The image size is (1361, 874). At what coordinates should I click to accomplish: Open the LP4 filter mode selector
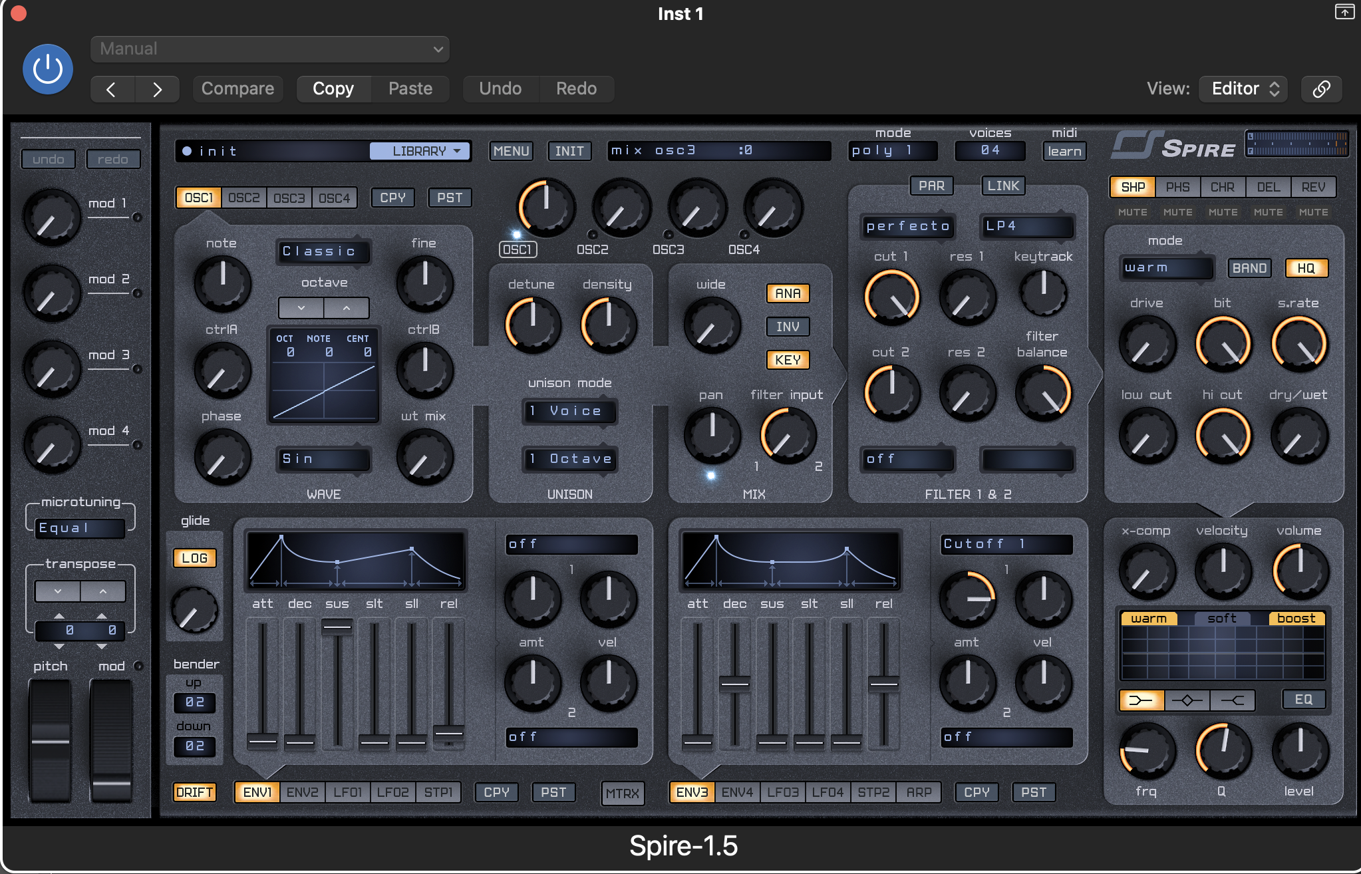(x=1027, y=226)
